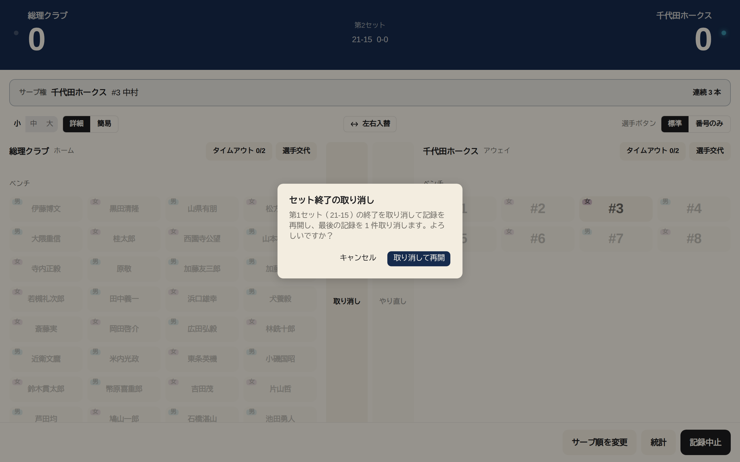Open 総理クラブ 選手交代
Viewport: 740px width, 462px height.
[296, 151]
